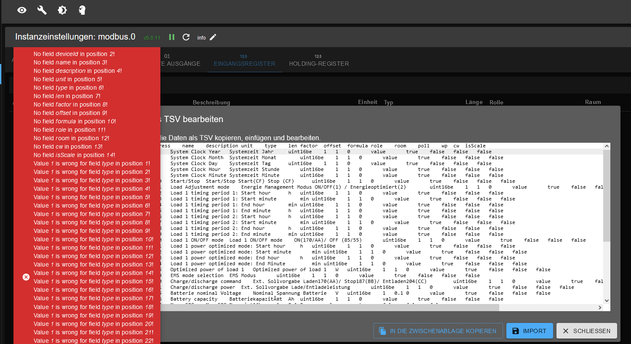Click the TSV textarea vertical scrollbar
The width and height of the screenshot is (631, 344).
click(607, 195)
